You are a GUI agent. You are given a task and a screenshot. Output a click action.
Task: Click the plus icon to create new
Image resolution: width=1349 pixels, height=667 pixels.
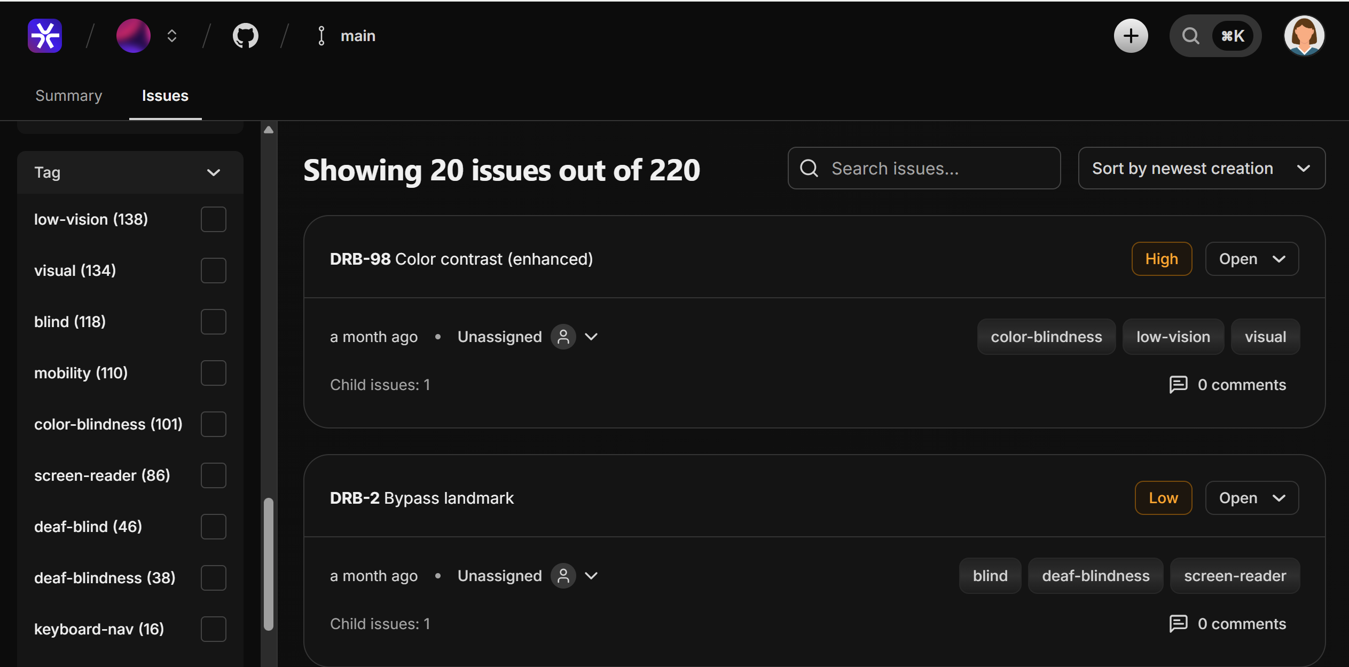pos(1130,35)
